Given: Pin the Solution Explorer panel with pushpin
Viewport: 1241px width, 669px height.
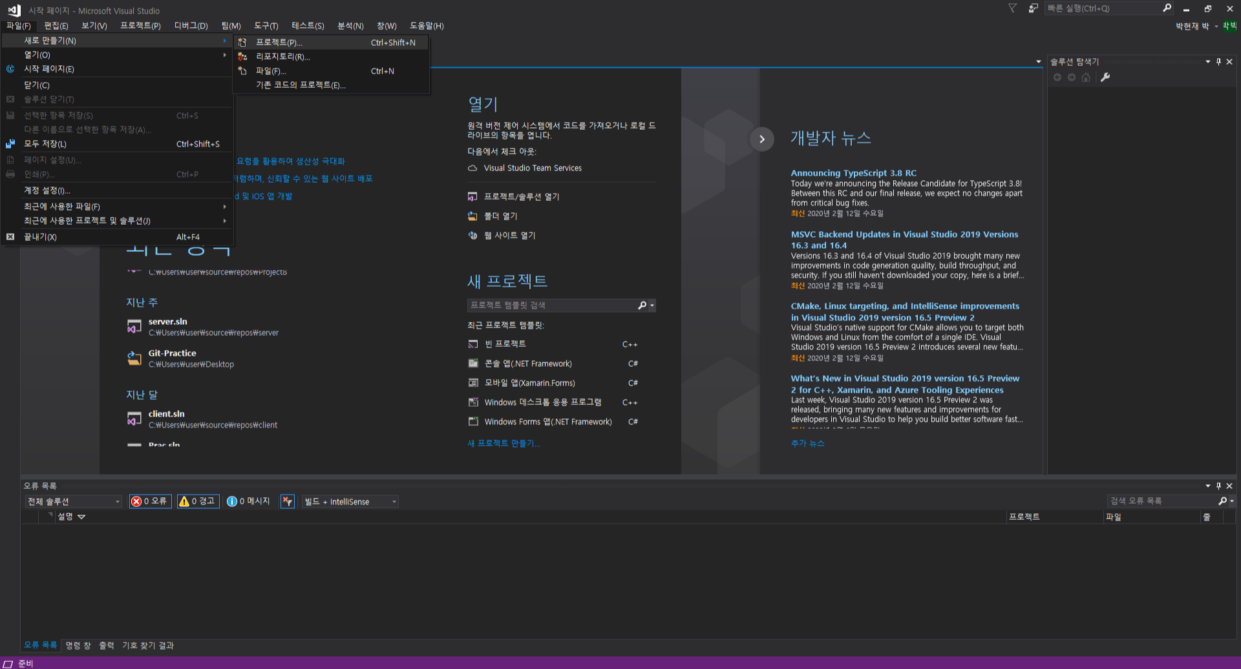Looking at the screenshot, I should click(1218, 61).
